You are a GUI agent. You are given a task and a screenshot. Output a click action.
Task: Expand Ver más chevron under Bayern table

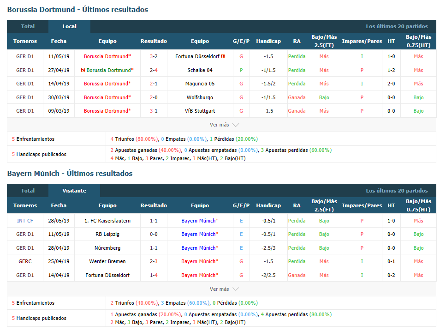pos(236,289)
